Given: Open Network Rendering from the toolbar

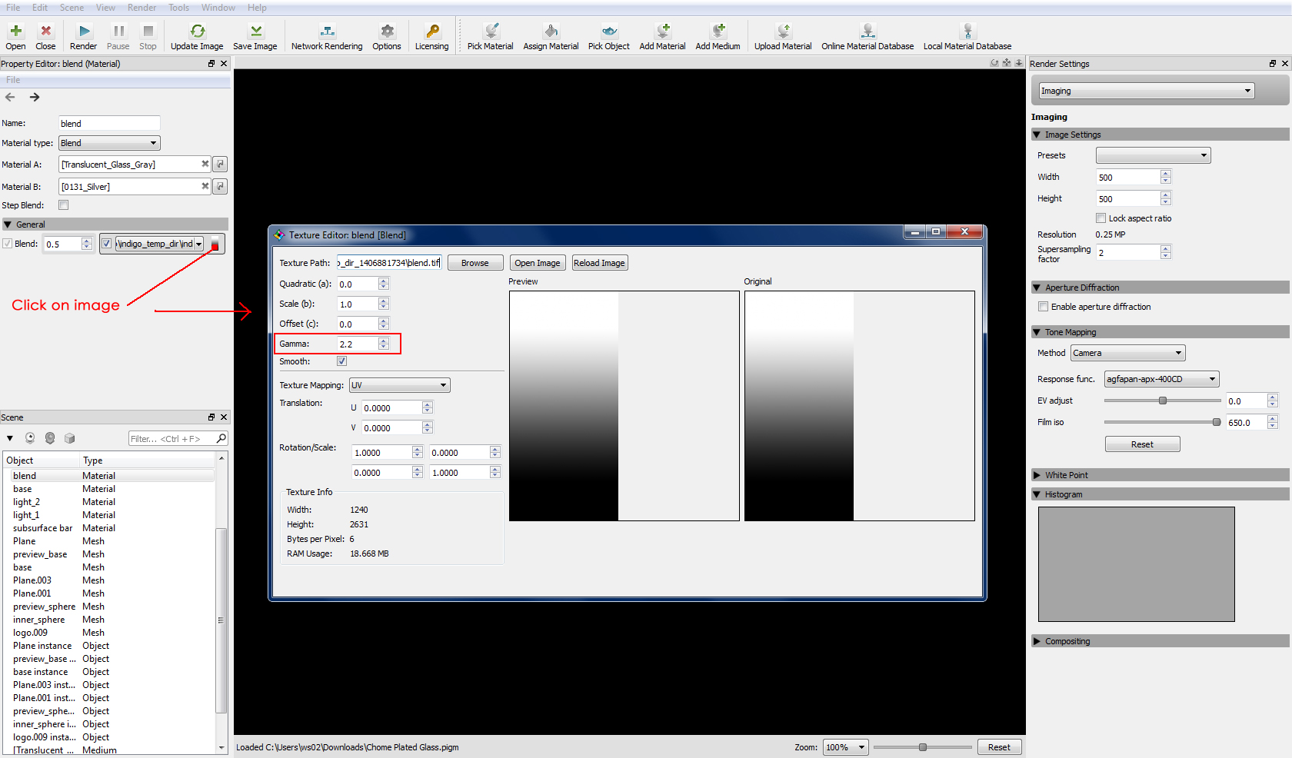Looking at the screenshot, I should tap(327, 32).
